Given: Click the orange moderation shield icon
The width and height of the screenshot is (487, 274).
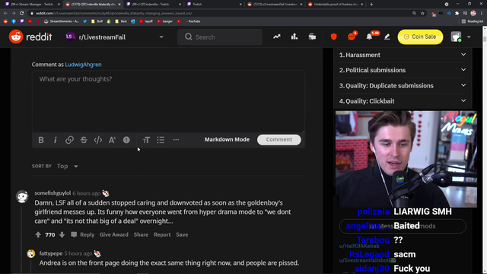Looking at the screenshot, I should [x=334, y=37].
